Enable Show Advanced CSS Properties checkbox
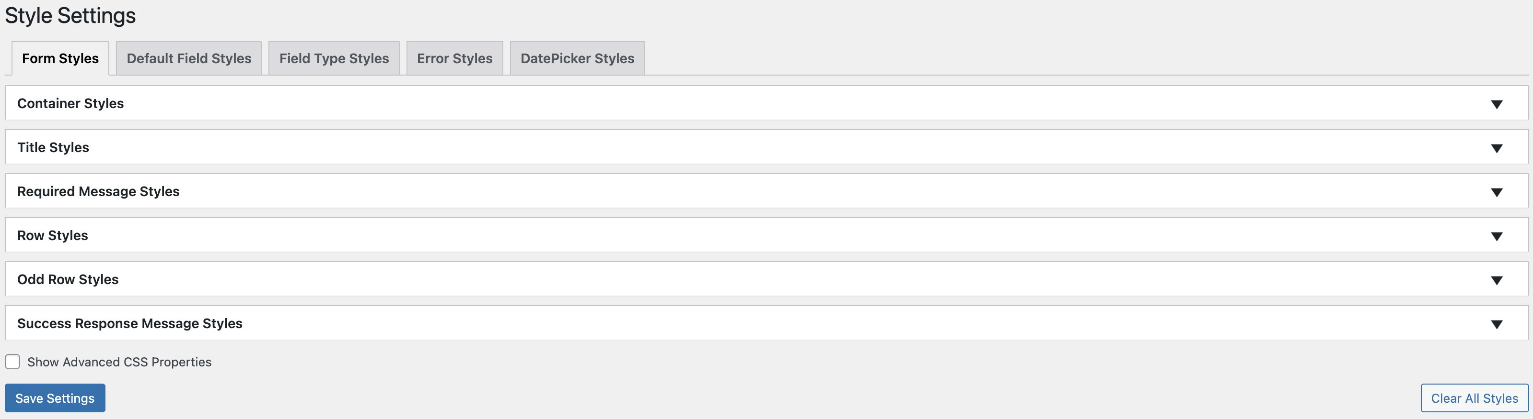Image resolution: width=1533 pixels, height=419 pixels. point(12,362)
